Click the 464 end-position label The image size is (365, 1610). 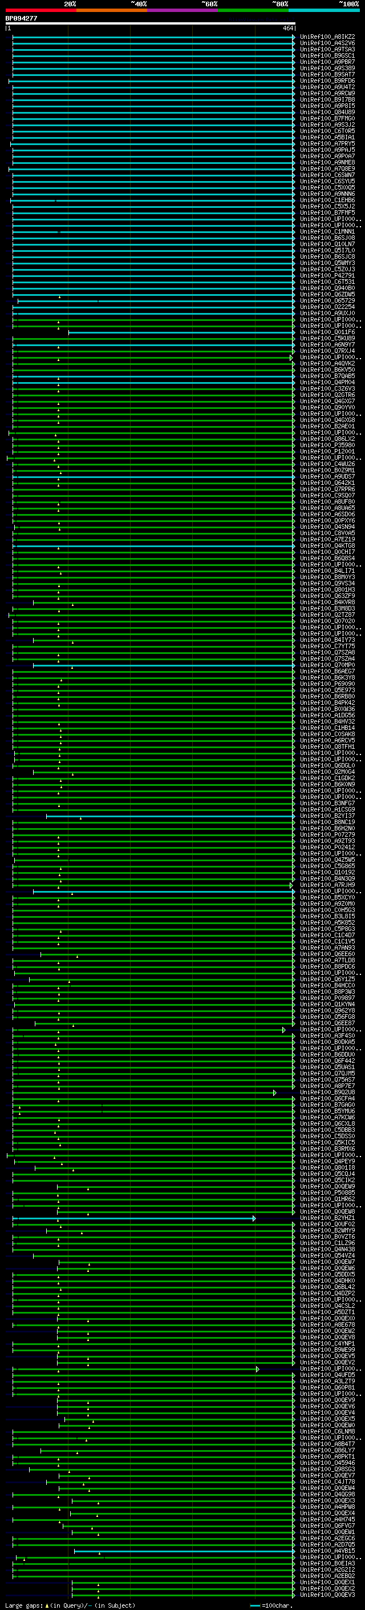coord(287,28)
